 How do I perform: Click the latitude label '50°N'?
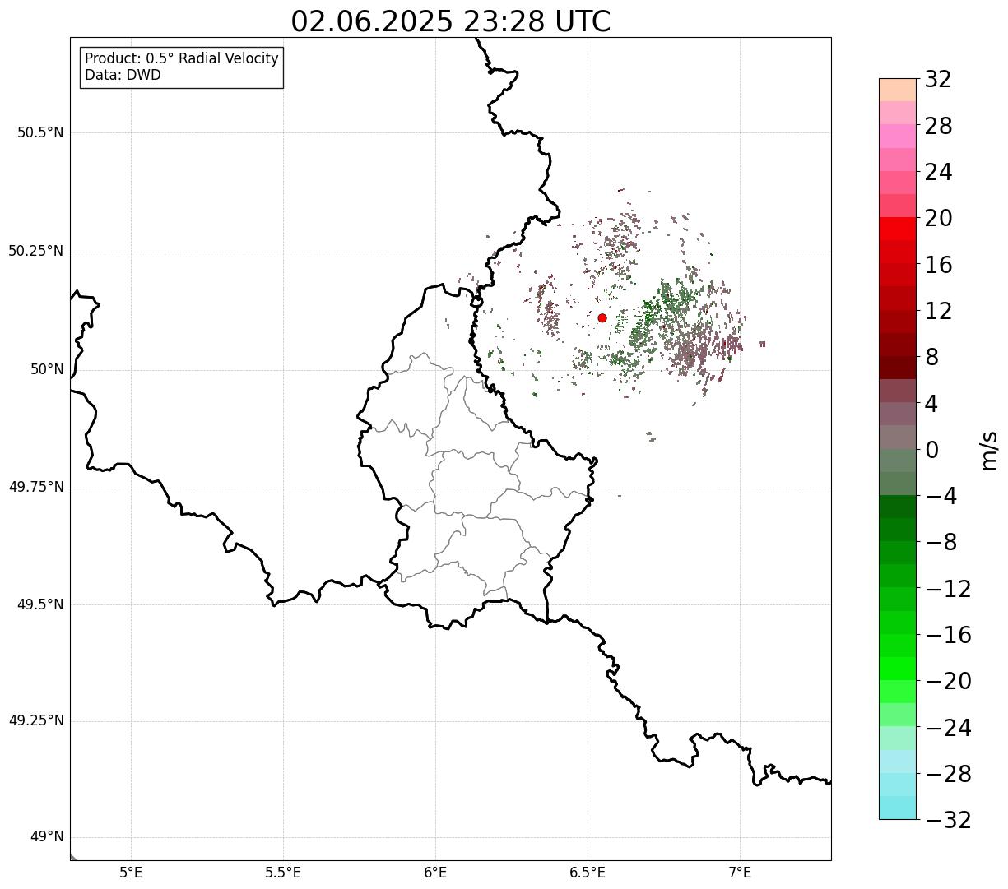tap(47, 370)
